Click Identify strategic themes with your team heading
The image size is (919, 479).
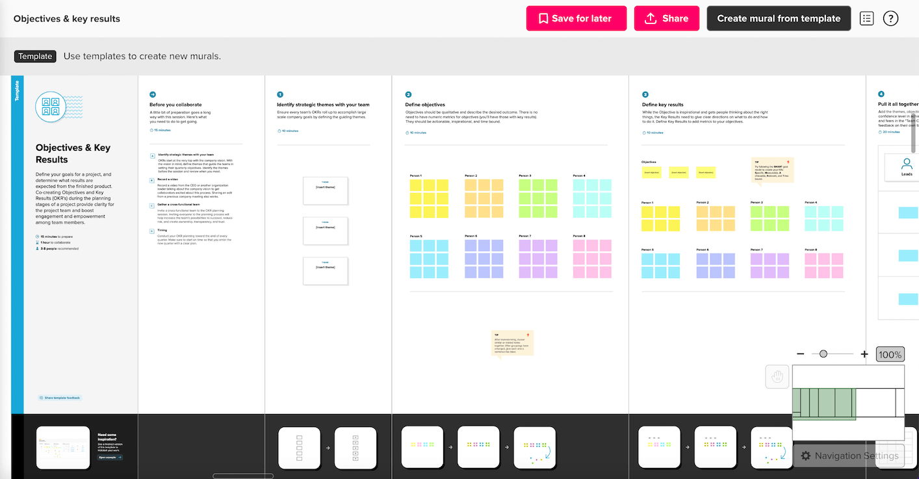point(323,105)
